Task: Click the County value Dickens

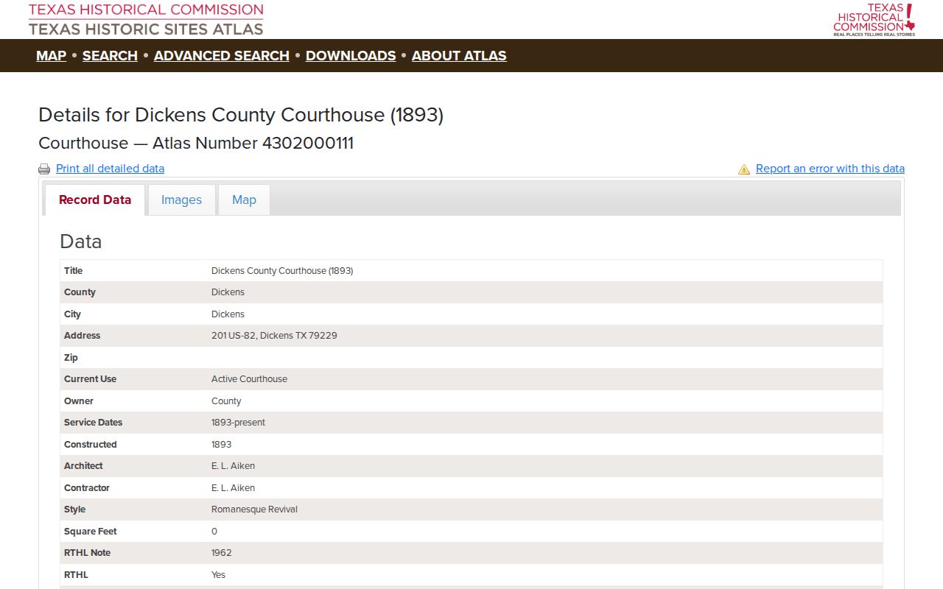Action: (228, 292)
